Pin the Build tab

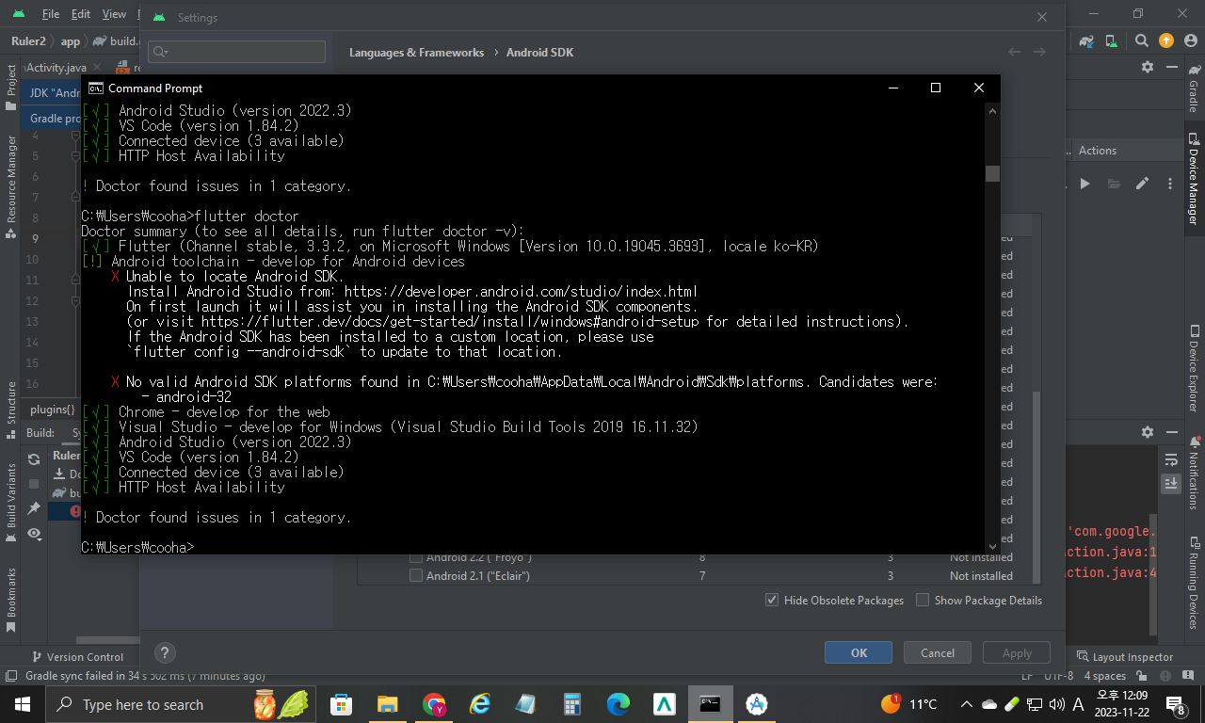pyautogui.click(x=34, y=508)
